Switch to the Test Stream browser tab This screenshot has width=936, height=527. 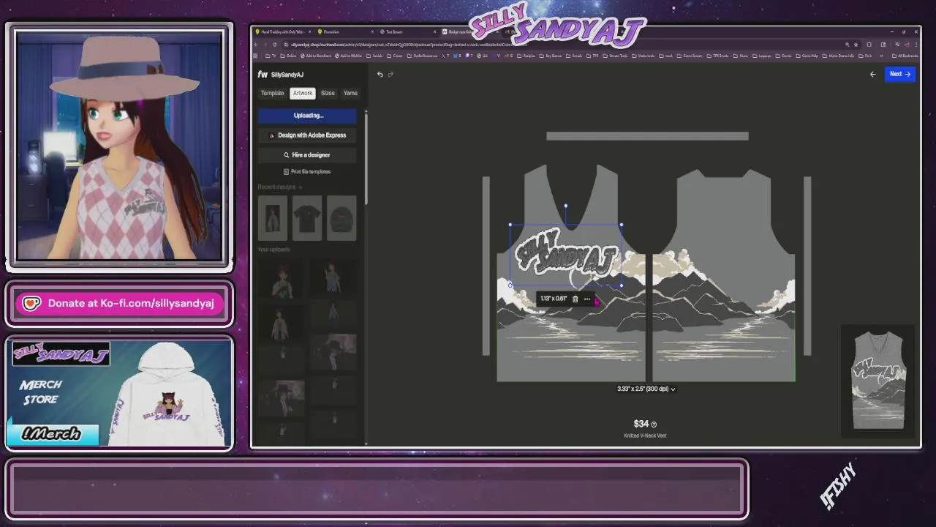click(x=407, y=31)
